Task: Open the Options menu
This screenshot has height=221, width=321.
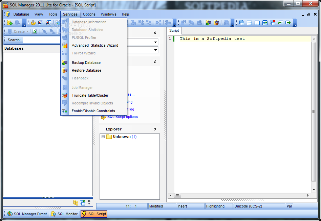Action: click(x=89, y=14)
